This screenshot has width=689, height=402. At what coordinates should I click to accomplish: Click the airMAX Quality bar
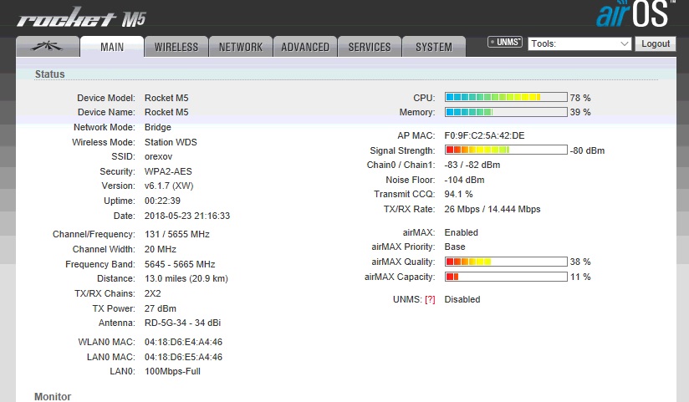[x=506, y=262]
